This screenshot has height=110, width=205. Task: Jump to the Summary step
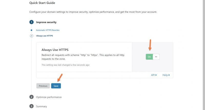pos(41,106)
